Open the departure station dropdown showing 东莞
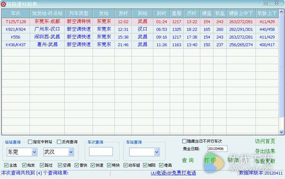The width and height of the screenshot is (285, 179). 34,152
